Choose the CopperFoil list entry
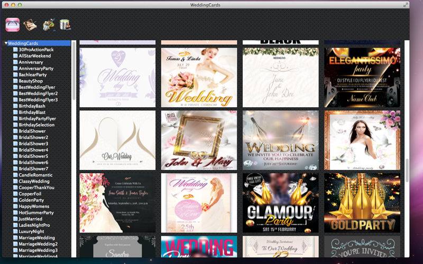The height and width of the screenshot is (264, 423). 31,194
